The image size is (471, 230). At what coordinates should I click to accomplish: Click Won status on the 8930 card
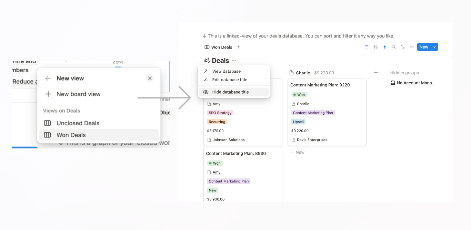pyautogui.click(x=215, y=163)
